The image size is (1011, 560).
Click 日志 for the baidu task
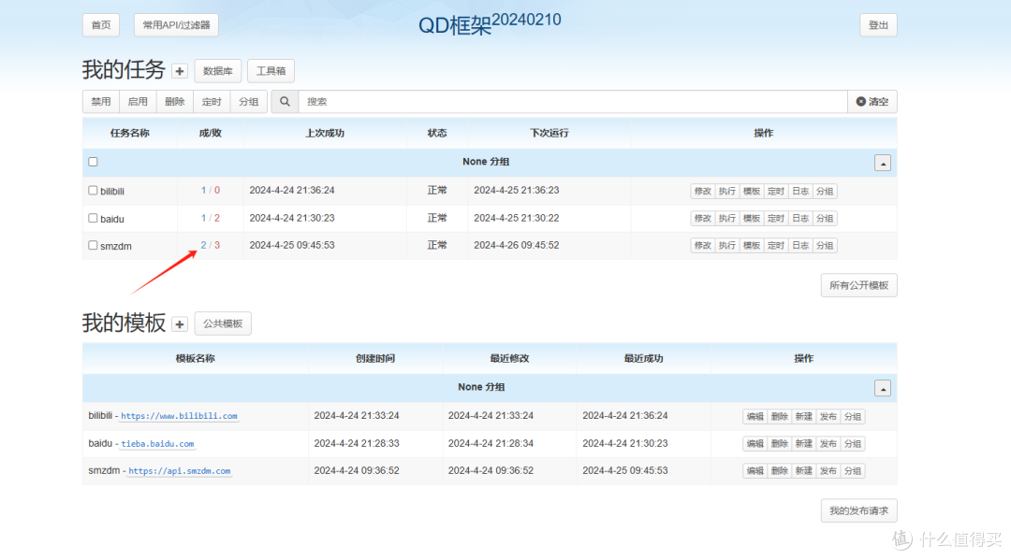click(800, 218)
